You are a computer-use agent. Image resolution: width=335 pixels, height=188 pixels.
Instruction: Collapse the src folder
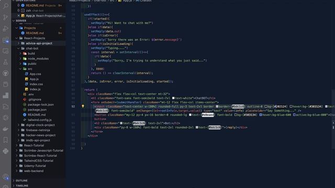pyautogui.click(x=20, y=69)
